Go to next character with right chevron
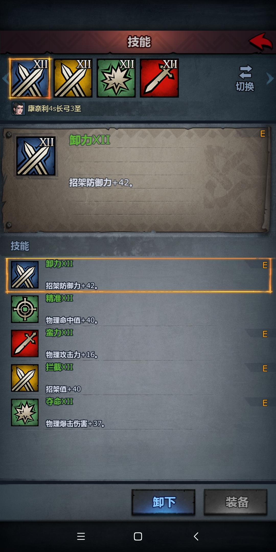This screenshot has height=552, width=276. (x=270, y=78)
